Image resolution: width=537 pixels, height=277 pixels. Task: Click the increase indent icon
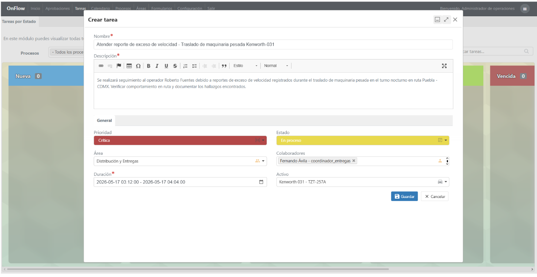[214, 66]
